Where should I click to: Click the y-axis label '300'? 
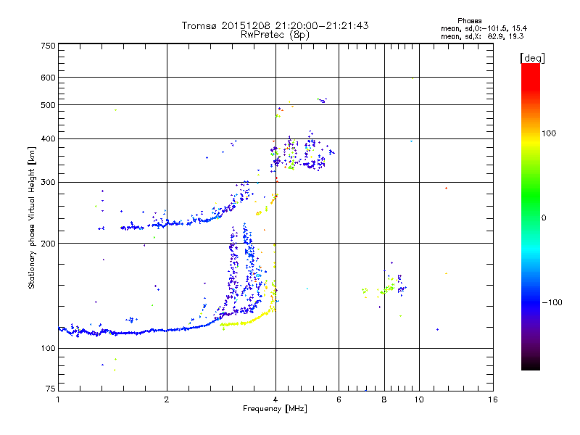(48, 183)
